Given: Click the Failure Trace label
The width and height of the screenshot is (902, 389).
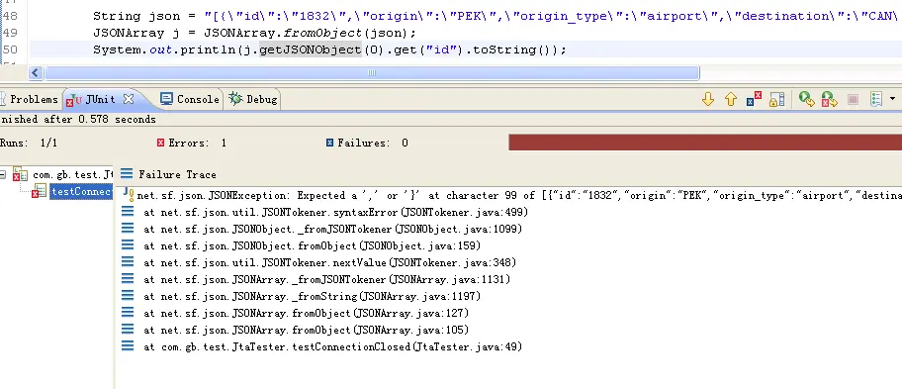Looking at the screenshot, I should click(177, 174).
